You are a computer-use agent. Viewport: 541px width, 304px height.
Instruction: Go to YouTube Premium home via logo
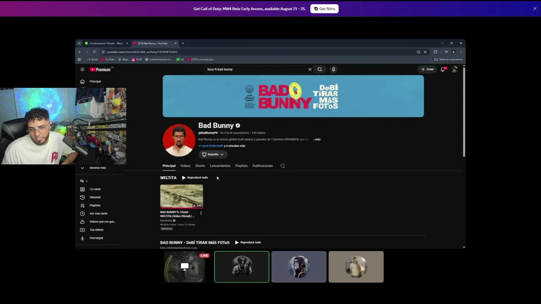pyautogui.click(x=100, y=70)
